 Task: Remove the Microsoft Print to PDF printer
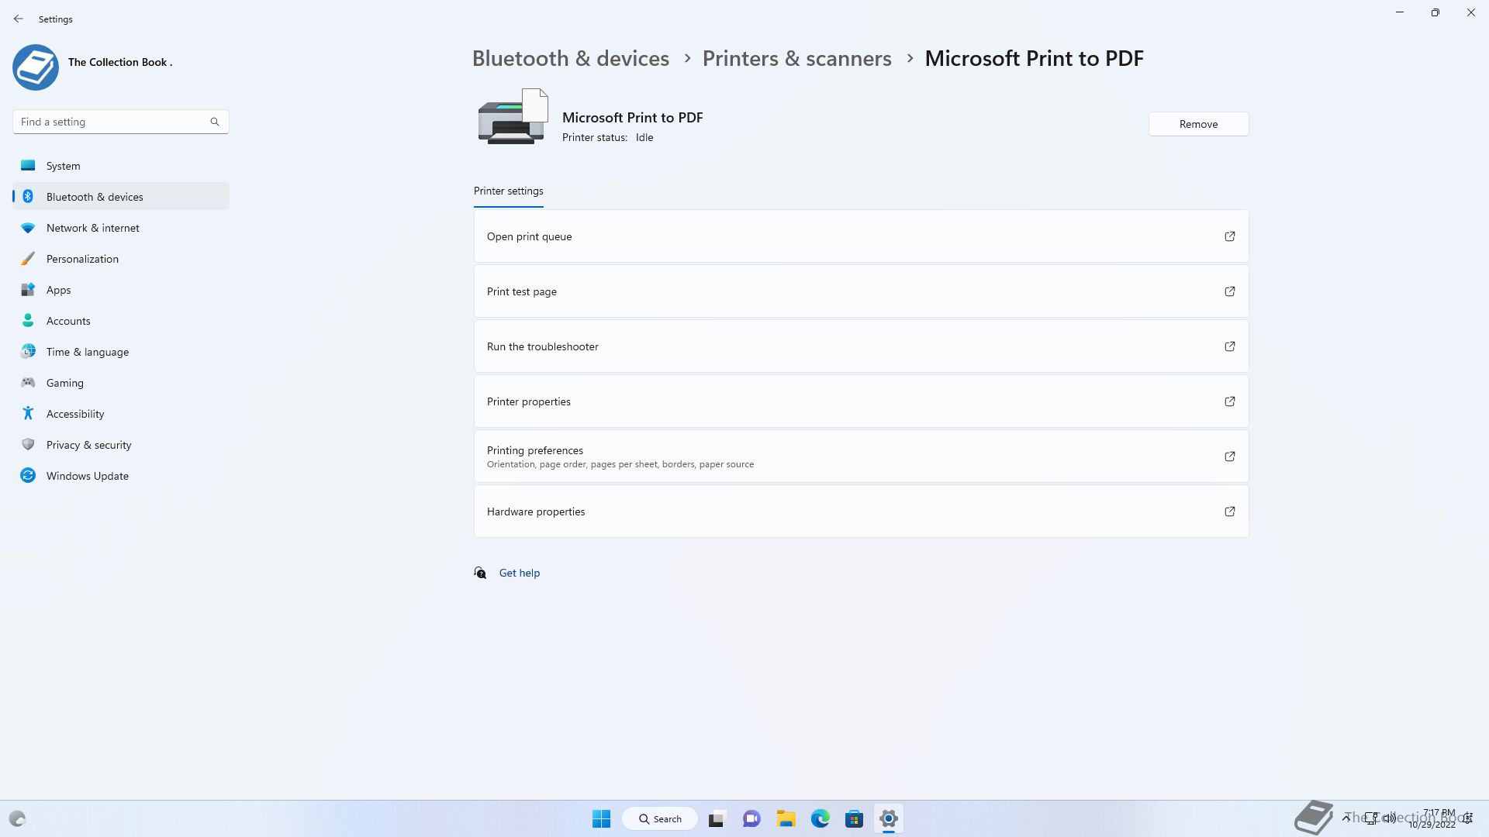[x=1198, y=124]
